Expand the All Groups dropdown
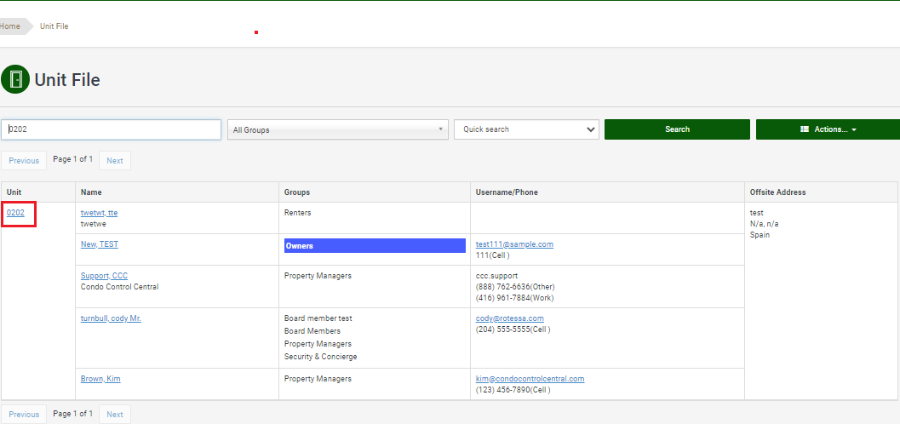Image resolution: width=900 pixels, height=424 pixels. [338, 129]
